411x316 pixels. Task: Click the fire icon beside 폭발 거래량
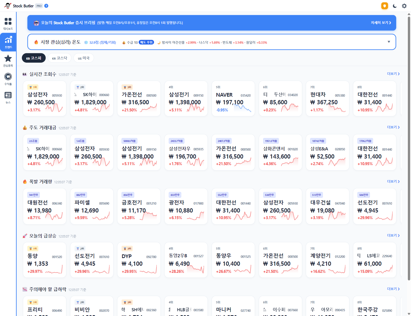25,182
